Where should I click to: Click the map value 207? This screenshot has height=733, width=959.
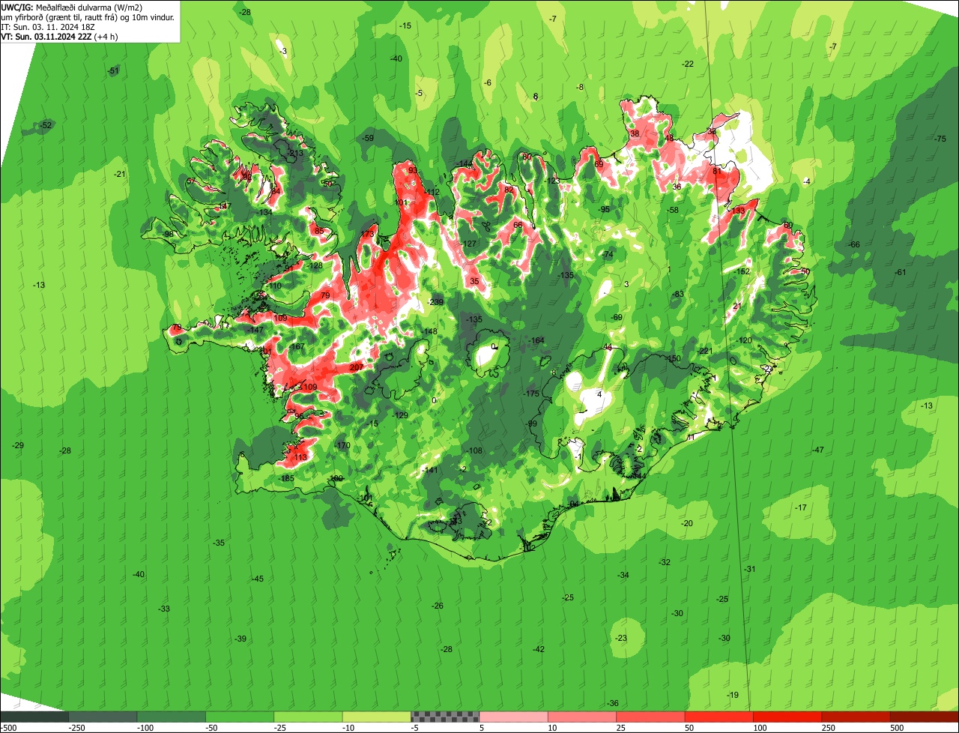pyautogui.click(x=357, y=367)
